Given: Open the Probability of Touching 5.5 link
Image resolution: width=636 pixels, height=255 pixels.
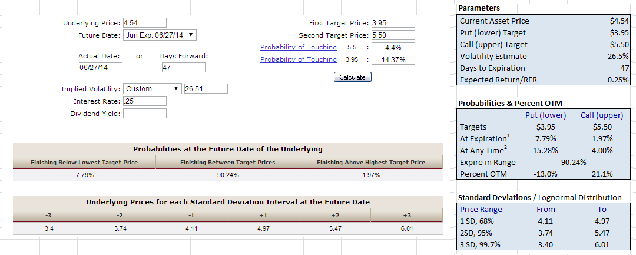Looking at the screenshot, I should 299,47.
